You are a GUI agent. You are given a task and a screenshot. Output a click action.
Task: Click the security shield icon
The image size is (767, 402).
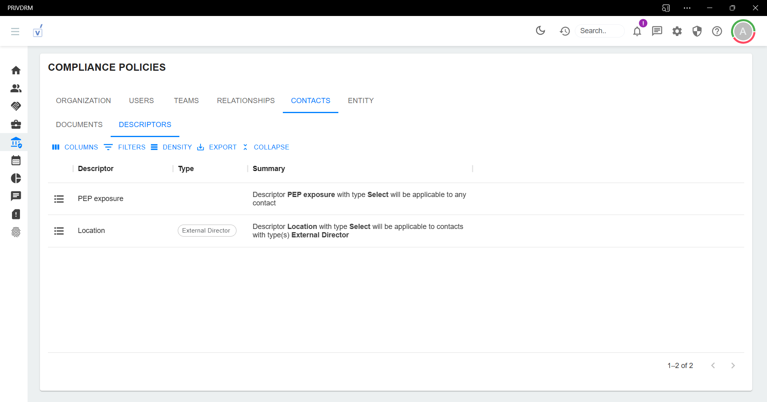click(x=697, y=31)
